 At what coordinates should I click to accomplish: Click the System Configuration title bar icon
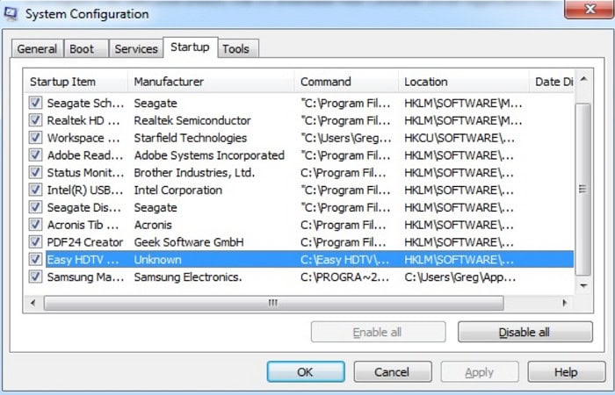pyautogui.click(x=11, y=14)
